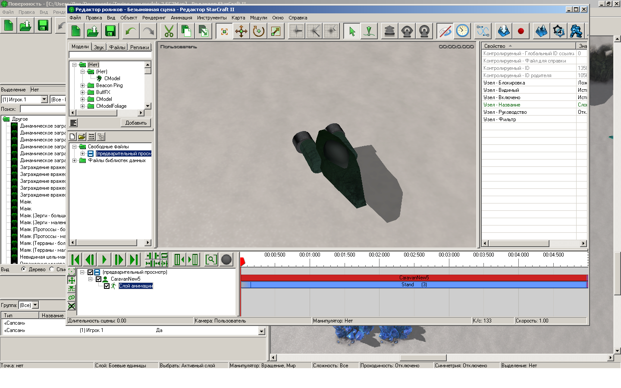This screenshot has width=621, height=388.
Task: Click the Свойство column header
Action: pos(528,46)
